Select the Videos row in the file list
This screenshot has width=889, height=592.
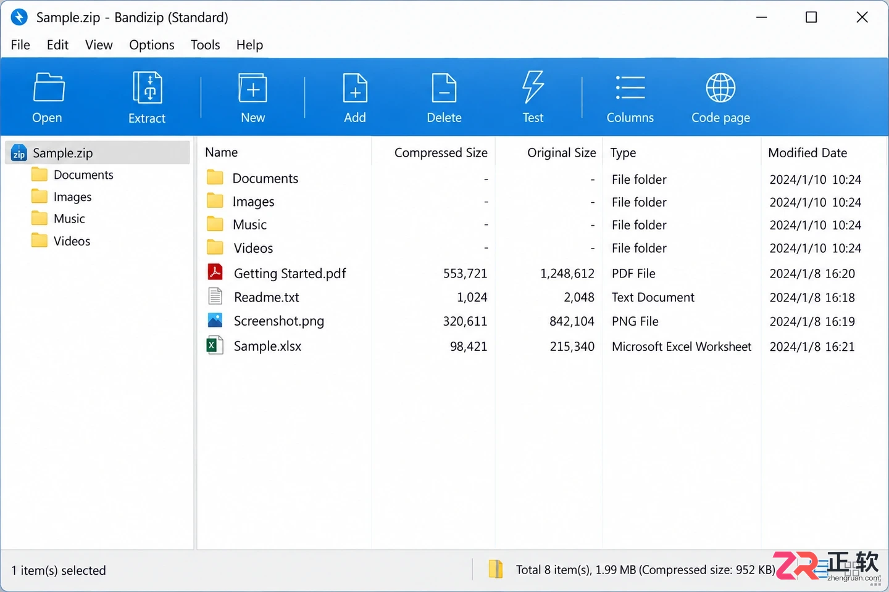coord(541,248)
